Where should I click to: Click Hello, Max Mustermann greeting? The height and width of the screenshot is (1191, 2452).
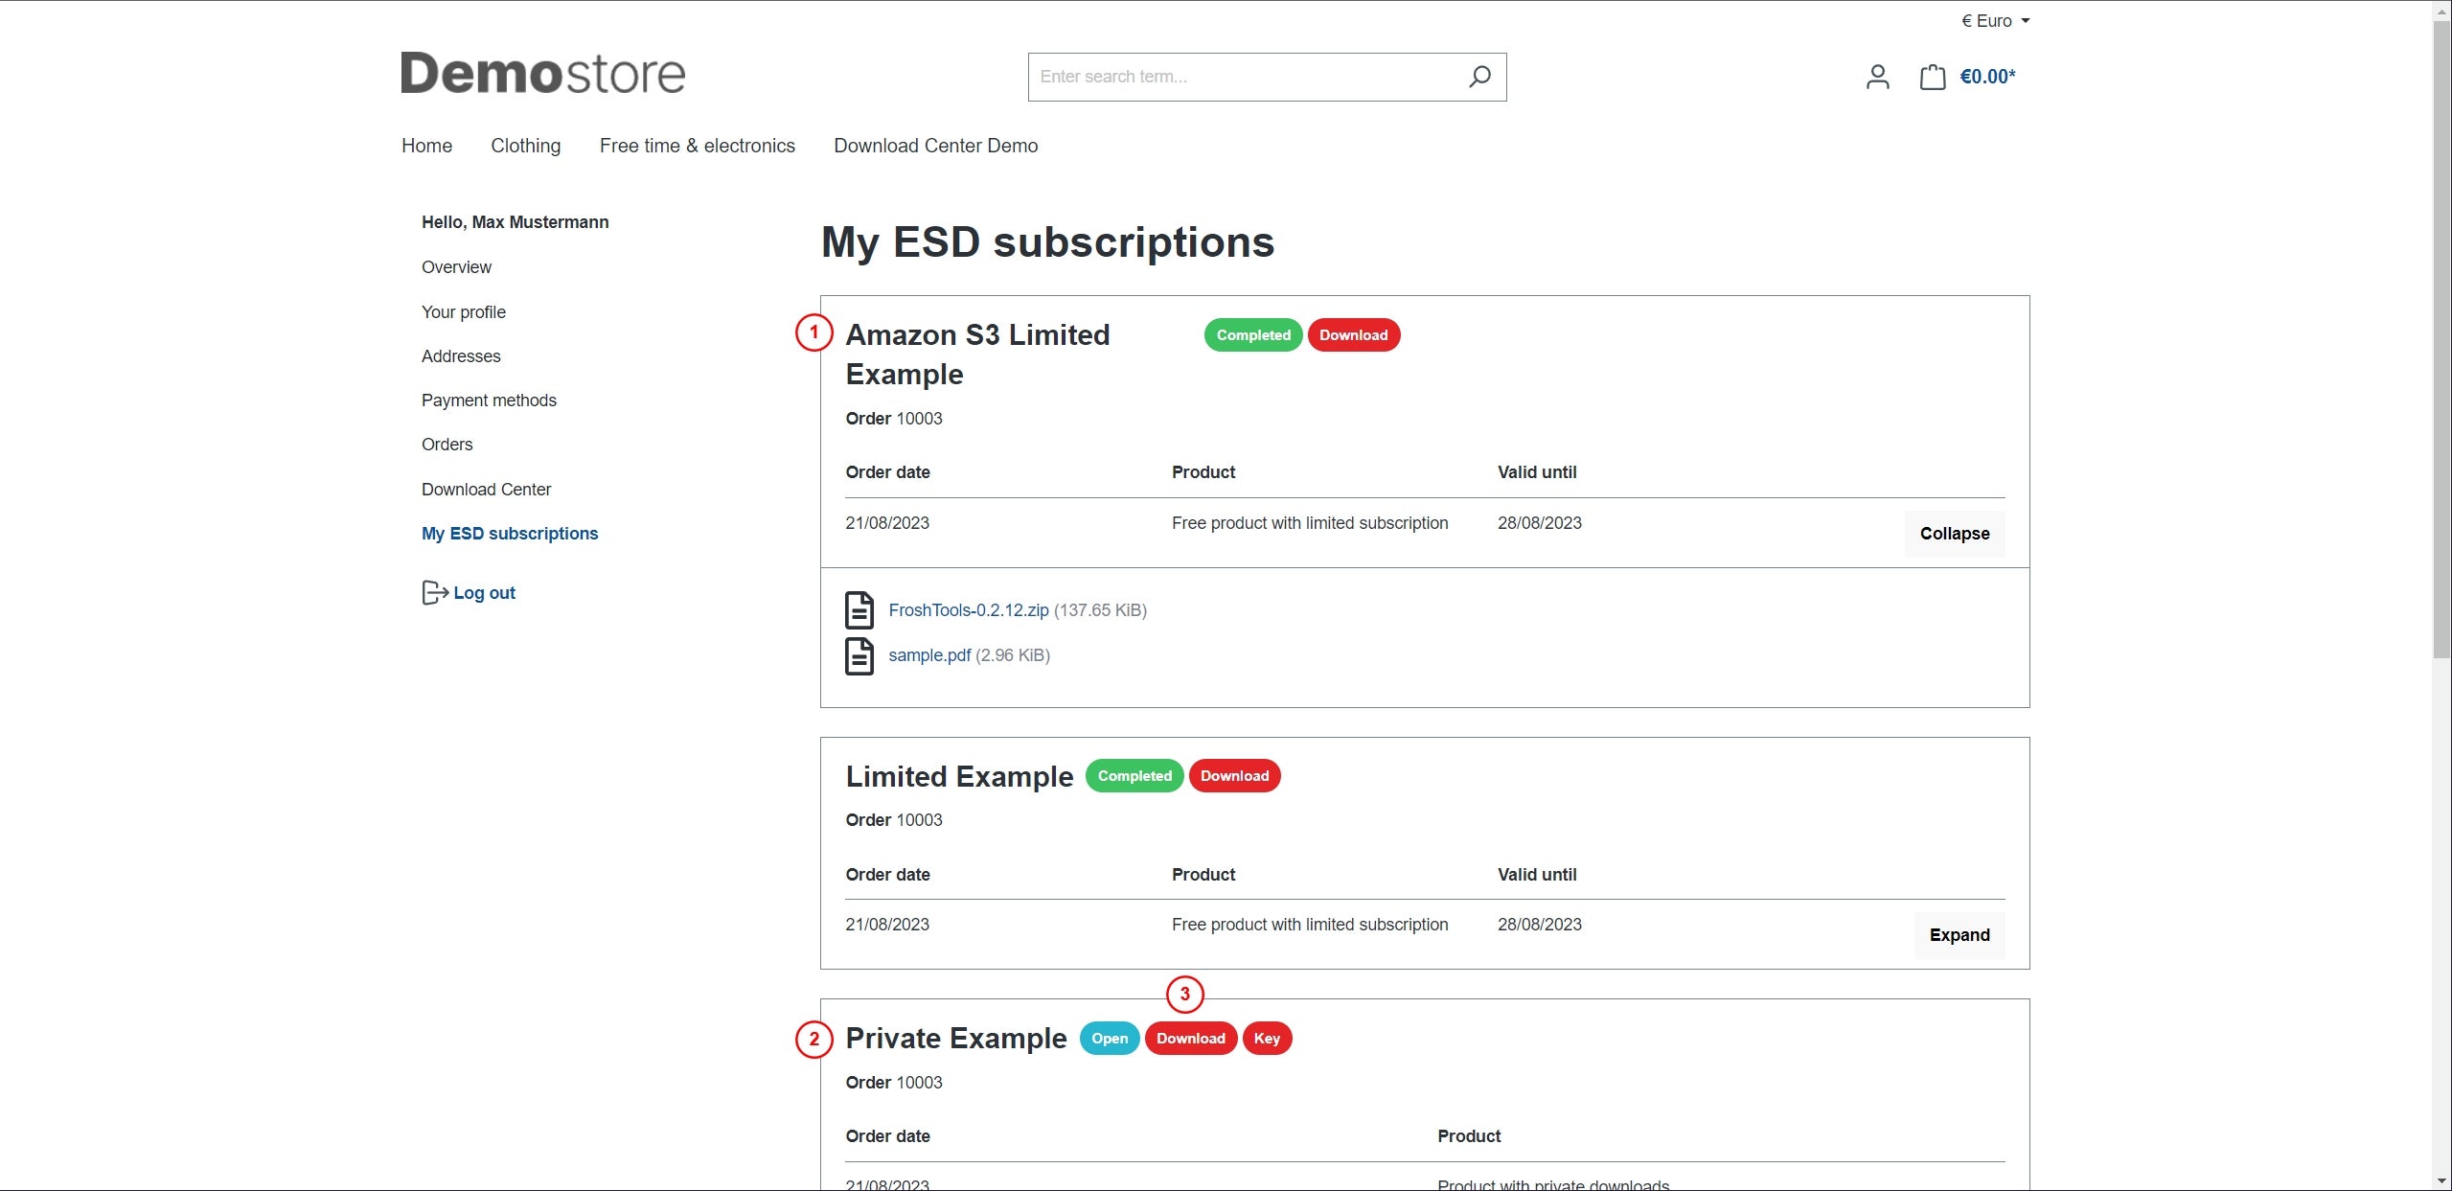point(516,222)
